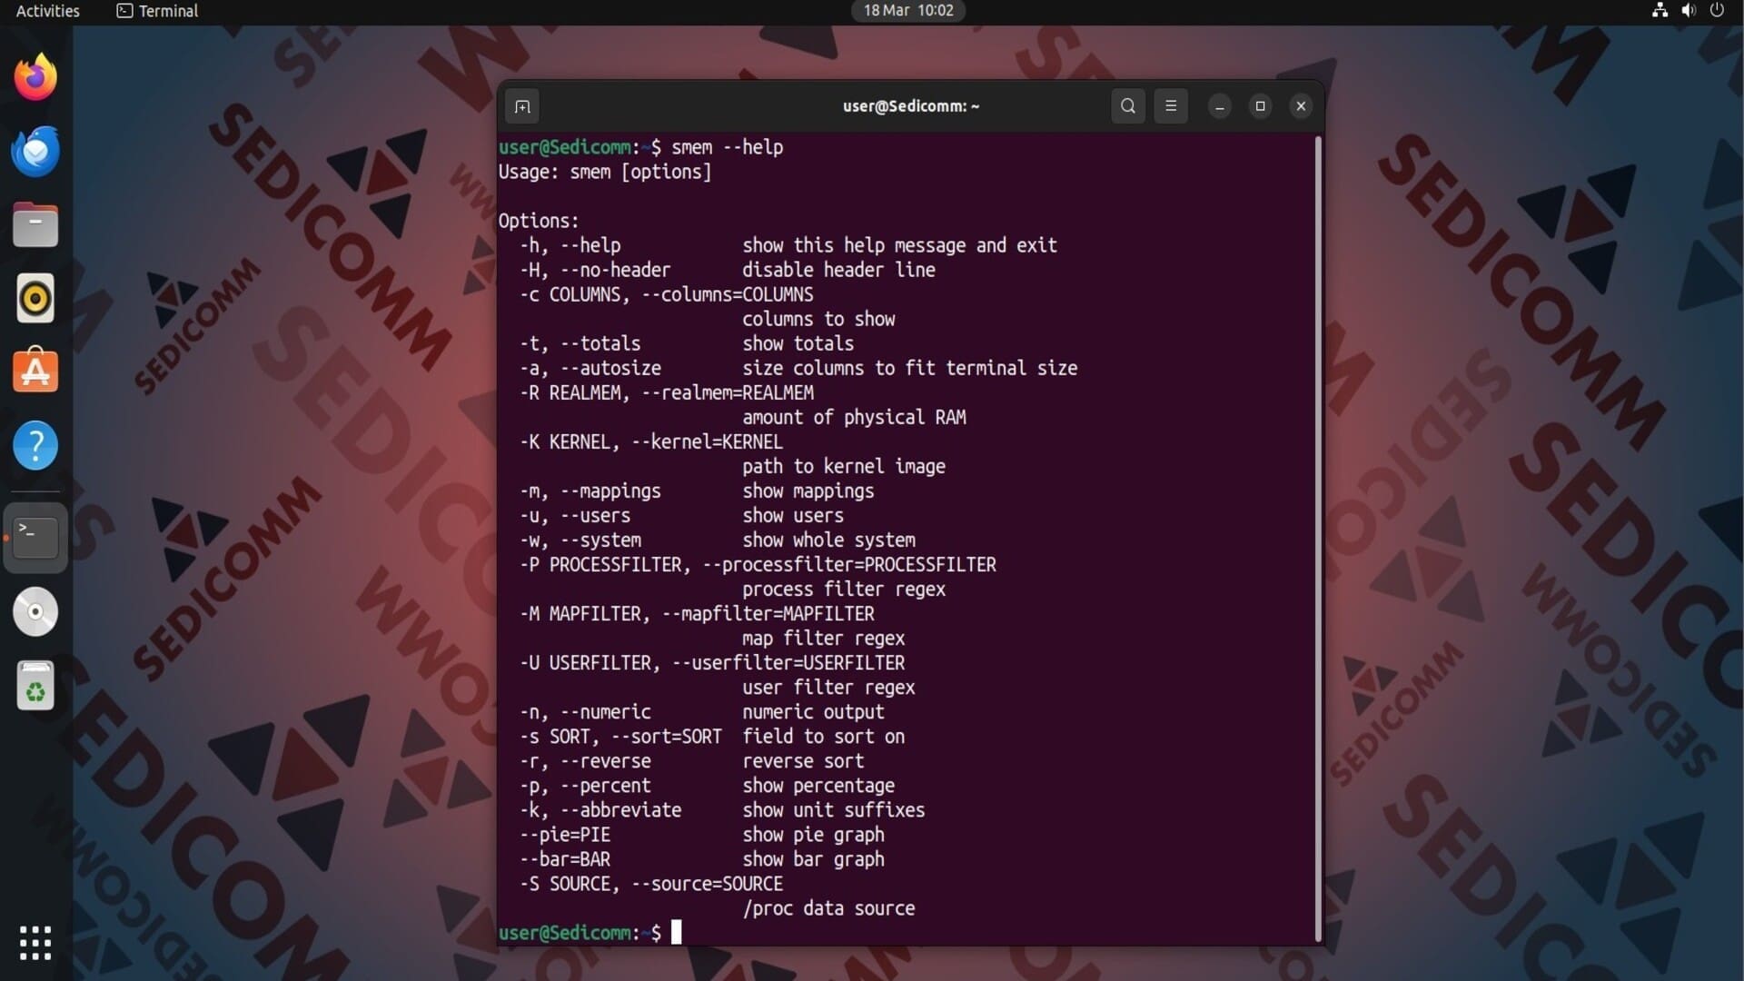This screenshot has height=981, width=1744.
Task: Open the Terminal app menu in top bar
Action: click(157, 11)
